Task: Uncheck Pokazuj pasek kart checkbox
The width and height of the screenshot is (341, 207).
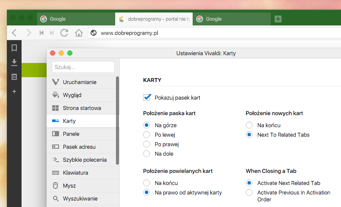Action: click(x=147, y=97)
